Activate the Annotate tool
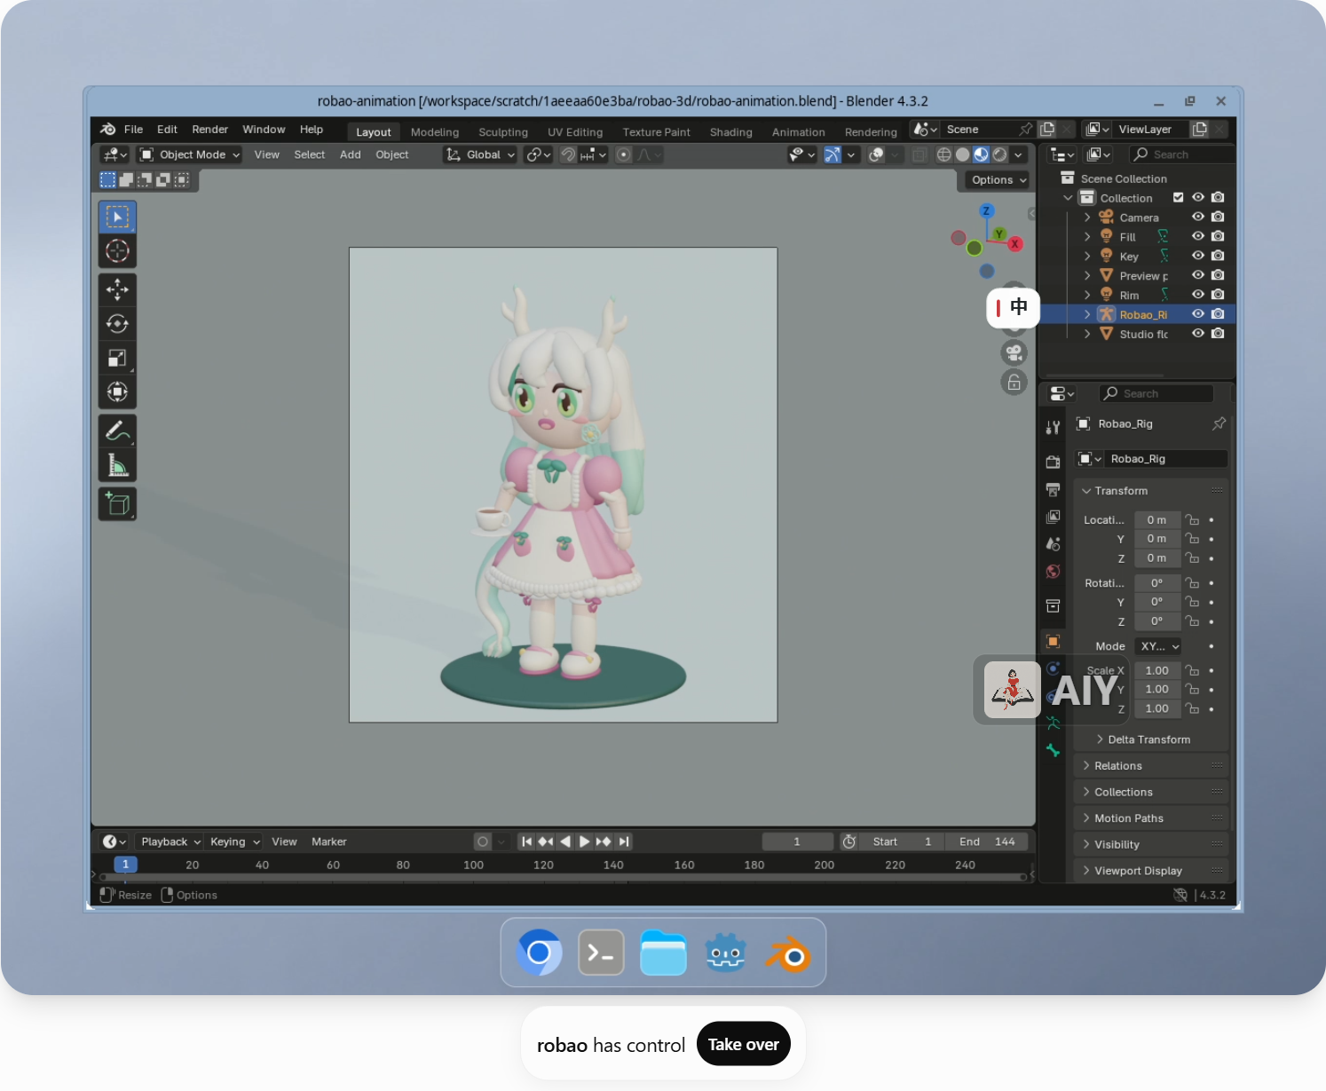The height and width of the screenshot is (1091, 1326). 117,431
